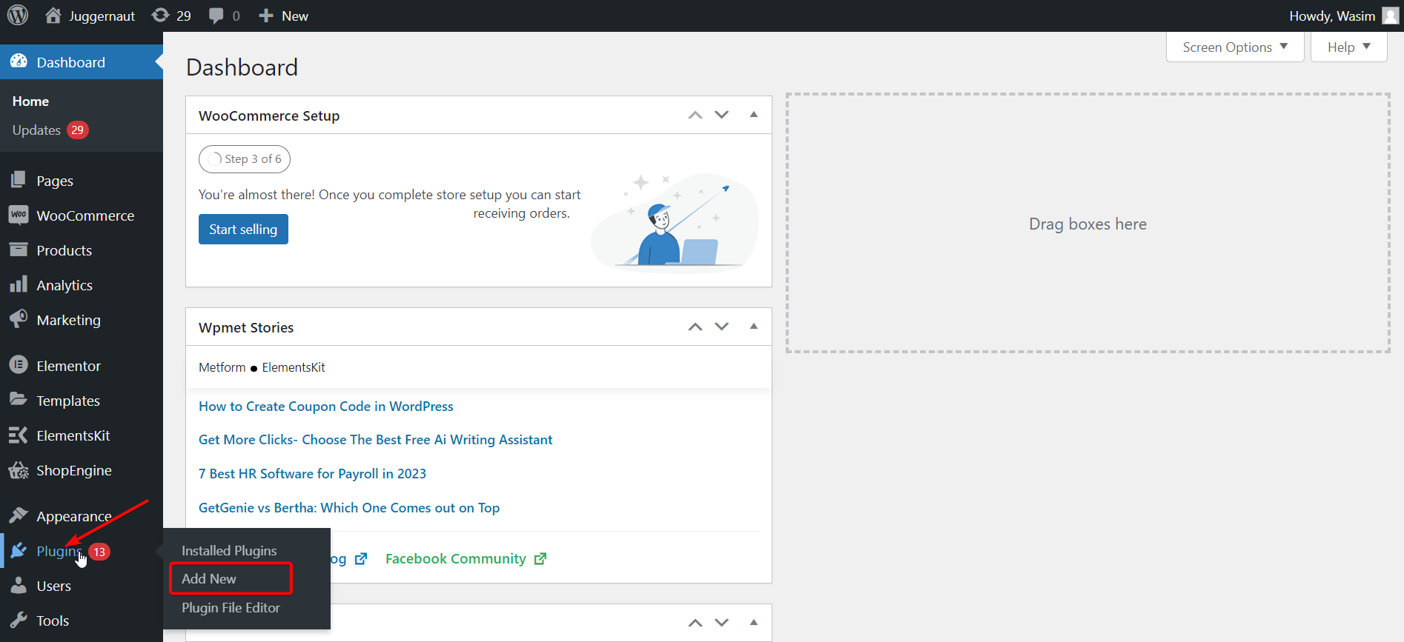Click the Start selling button

[x=243, y=229]
